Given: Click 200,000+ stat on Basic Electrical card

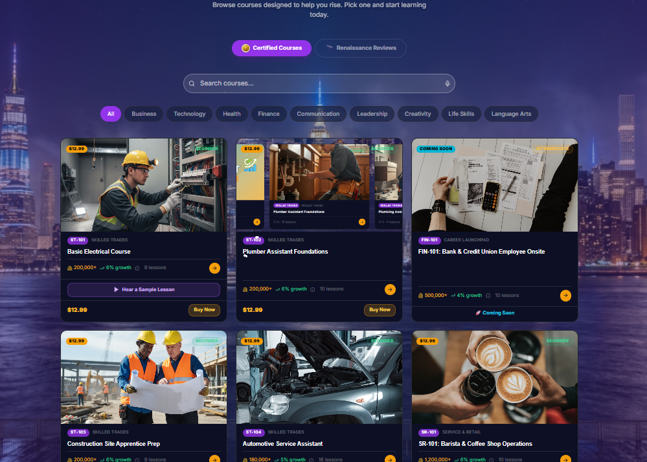Looking at the screenshot, I should (x=82, y=268).
